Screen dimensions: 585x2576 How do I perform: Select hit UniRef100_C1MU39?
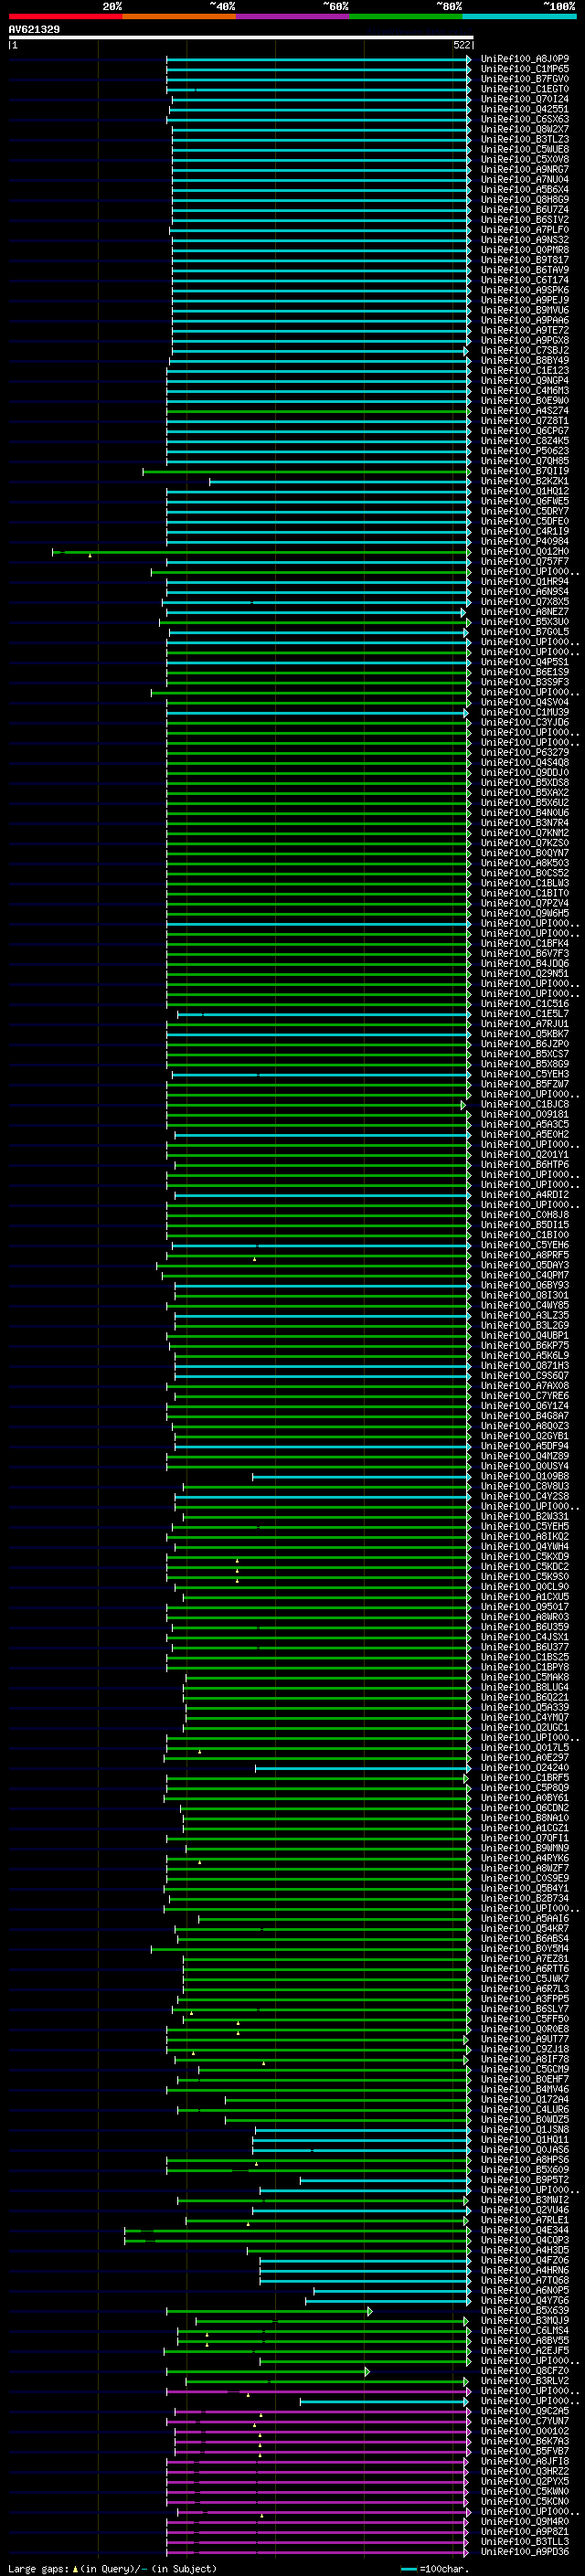[x=524, y=713]
